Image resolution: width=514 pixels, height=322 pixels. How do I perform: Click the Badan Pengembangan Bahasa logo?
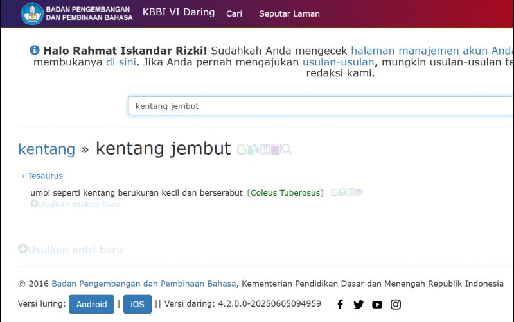32,13
